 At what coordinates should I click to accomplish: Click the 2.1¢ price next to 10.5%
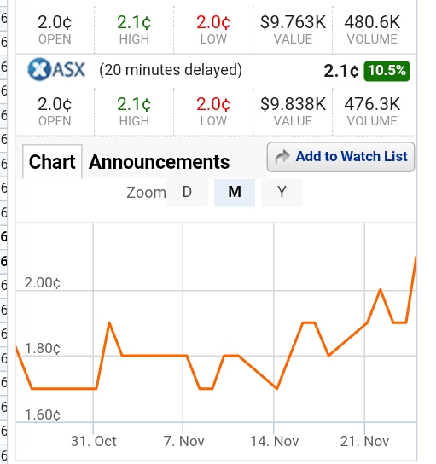coord(341,72)
